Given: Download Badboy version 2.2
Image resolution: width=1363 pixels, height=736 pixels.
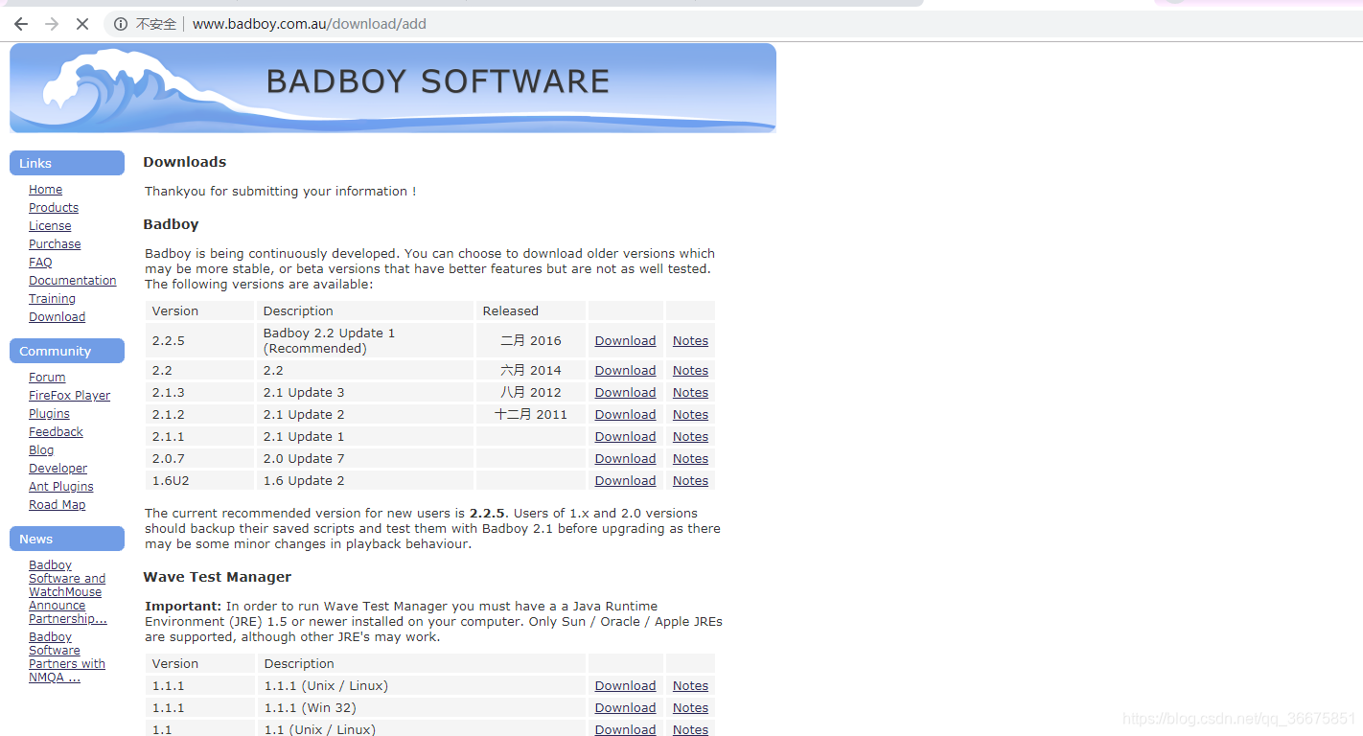Looking at the screenshot, I should pos(625,371).
